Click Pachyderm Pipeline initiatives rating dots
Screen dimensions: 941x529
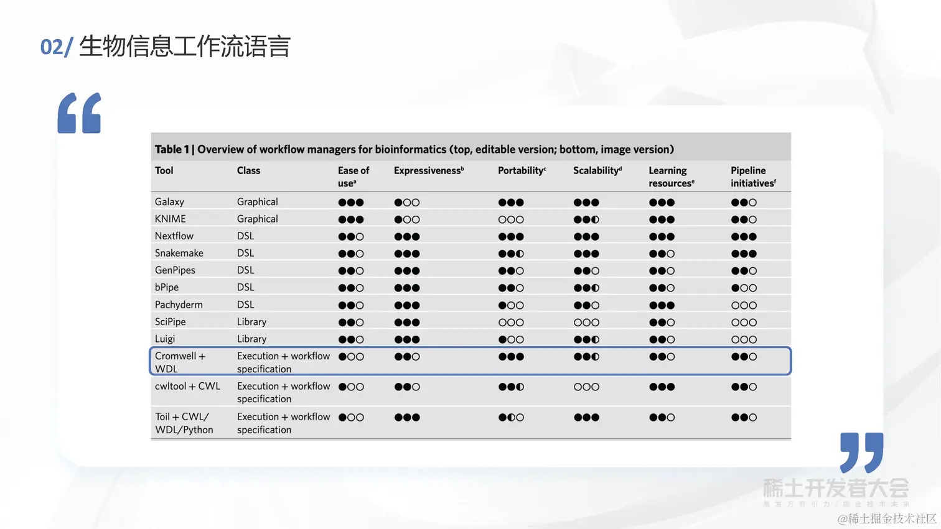coord(744,305)
